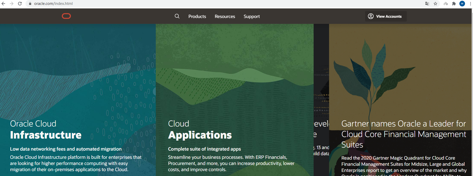
Task: Click the browser Back arrow
Action: pos(3,4)
